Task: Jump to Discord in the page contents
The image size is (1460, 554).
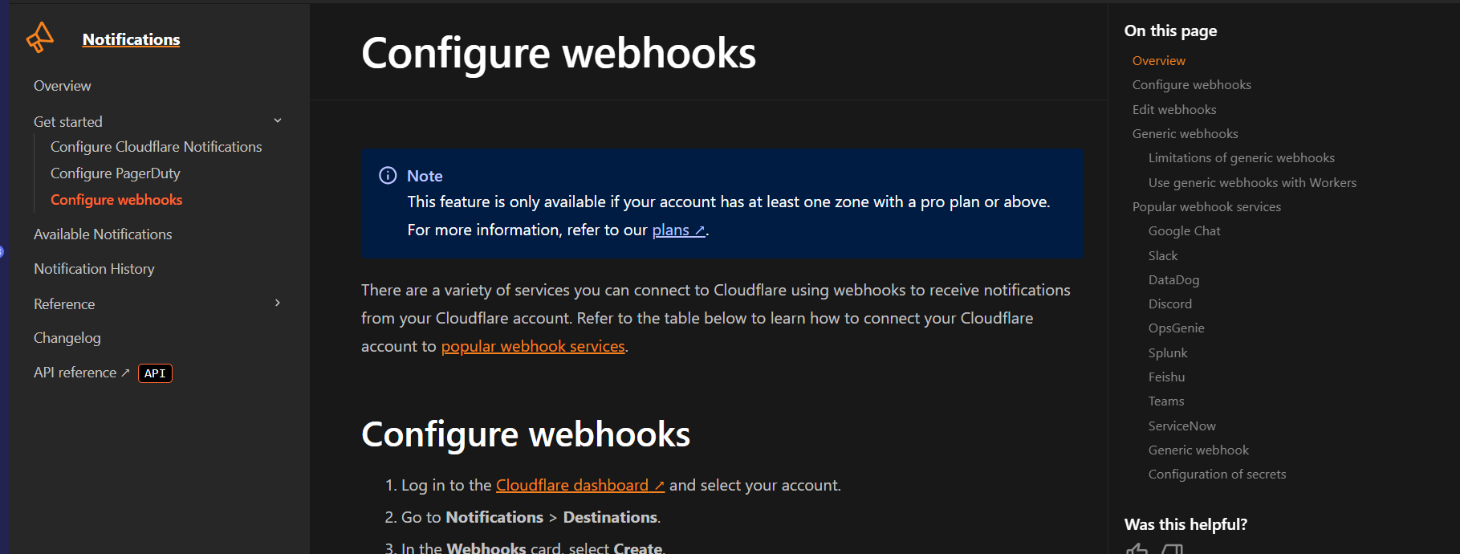Action: pos(1169,304)
